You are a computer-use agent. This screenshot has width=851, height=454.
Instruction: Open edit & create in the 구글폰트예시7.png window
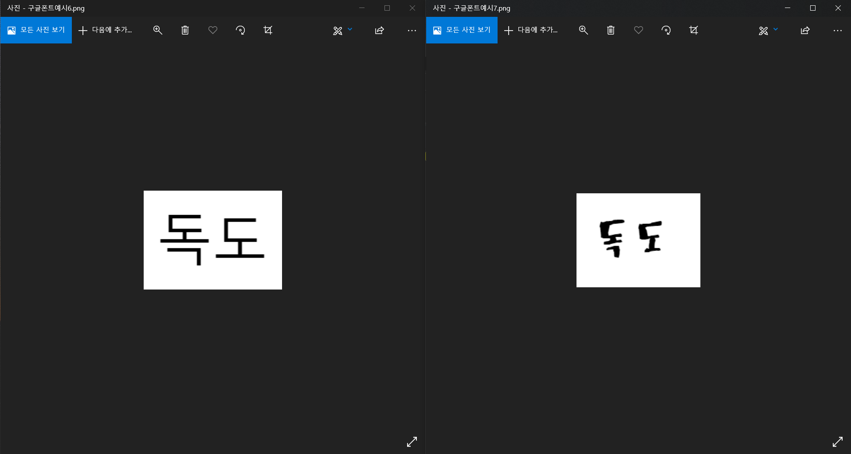click(764, 31)
